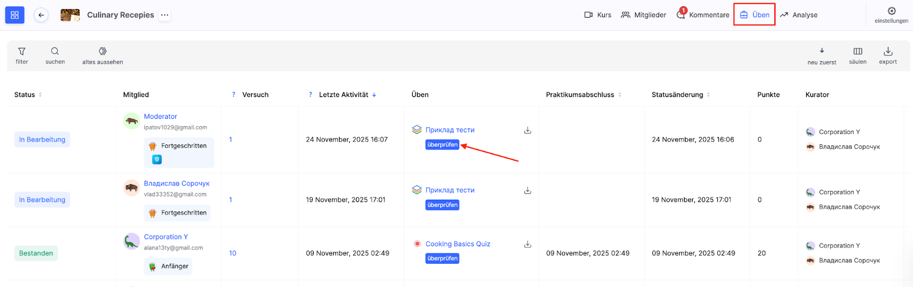Click the export download icon

[x=888, y=52]
